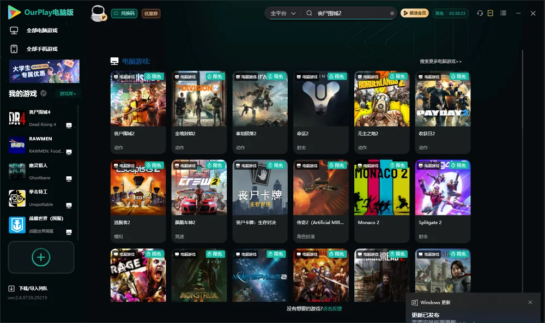Click the refresh icon beside 我的游戏

click(x=44, y=93)
